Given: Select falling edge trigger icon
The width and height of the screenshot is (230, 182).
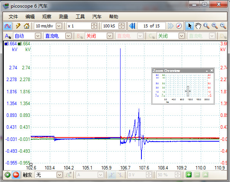Looking at the screenshot, I should tap(120, 175).
